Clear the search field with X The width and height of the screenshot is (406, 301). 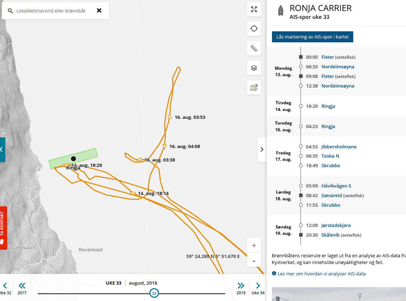click(99, 11)
